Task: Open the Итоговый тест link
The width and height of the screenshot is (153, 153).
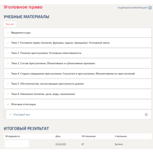Action: [22, 115]
